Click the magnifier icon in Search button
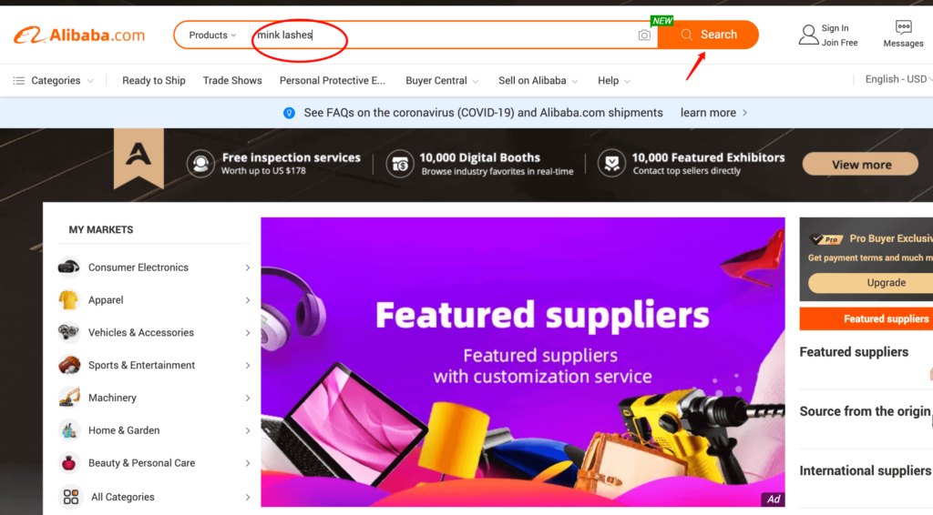This screenshot has width=933, height=515. click(x=687, y=35)
